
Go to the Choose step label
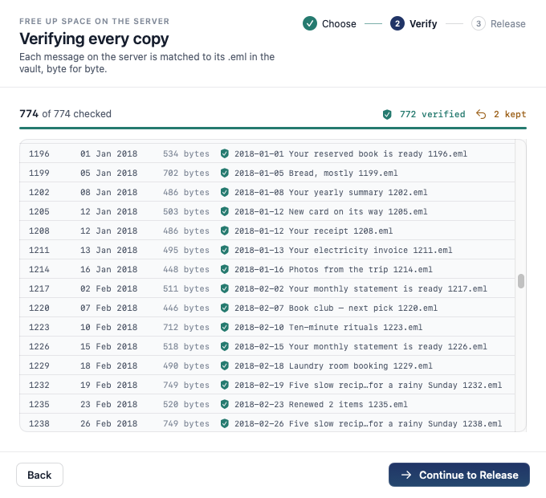339,23
